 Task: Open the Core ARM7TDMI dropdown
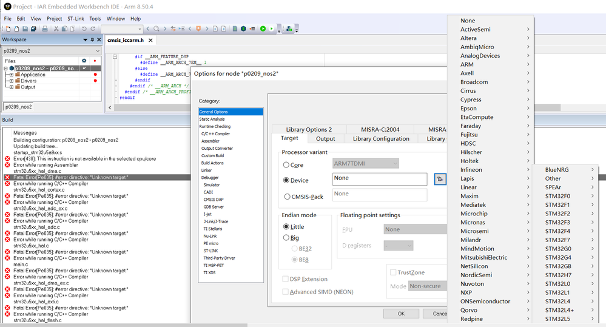click(366, 164)
